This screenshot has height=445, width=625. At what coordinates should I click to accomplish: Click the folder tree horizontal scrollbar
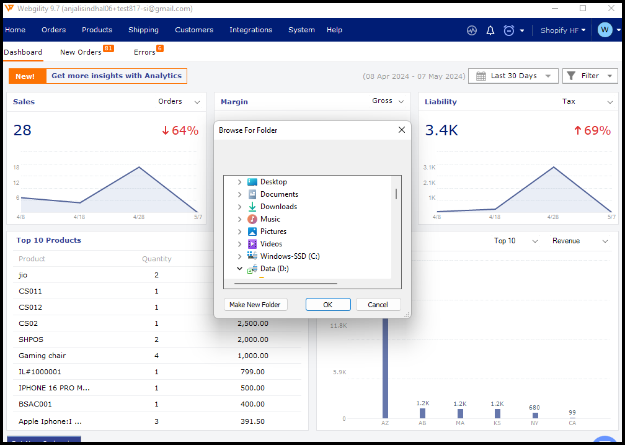pos(285,284)
